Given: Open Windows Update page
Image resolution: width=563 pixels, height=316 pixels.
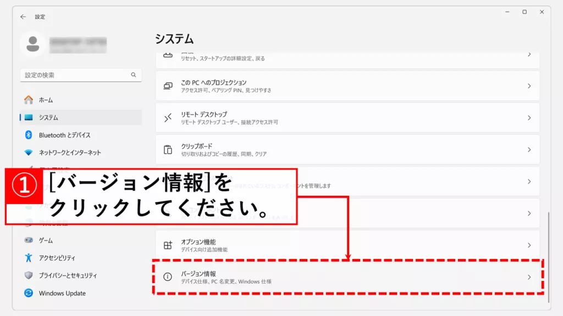Looking at the screenshot, I should (x=81, y=293).
